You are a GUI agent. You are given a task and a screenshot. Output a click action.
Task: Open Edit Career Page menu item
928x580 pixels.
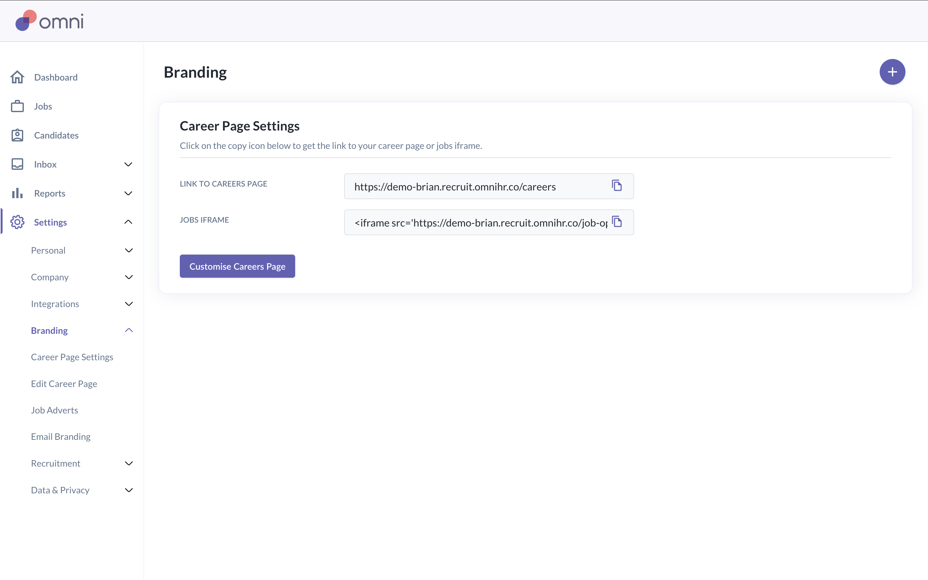tap(64, 383)
